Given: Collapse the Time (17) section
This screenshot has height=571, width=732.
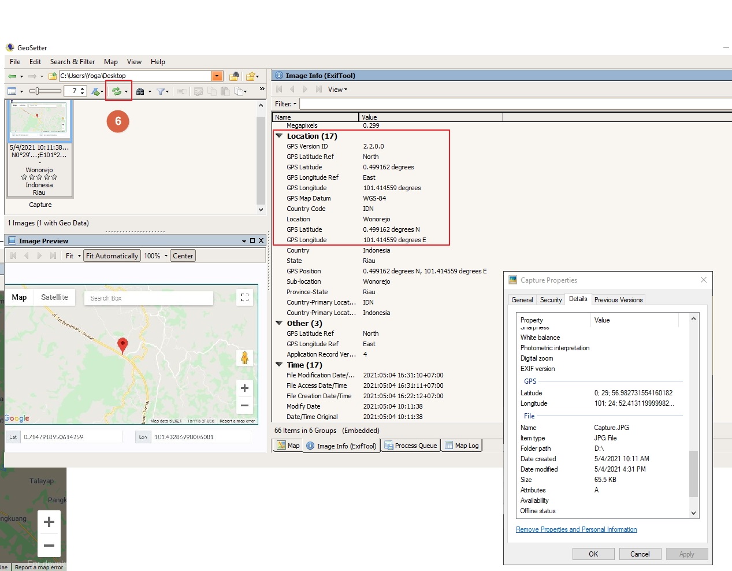Looking at the screenshot, I should (x=280, y=365).
